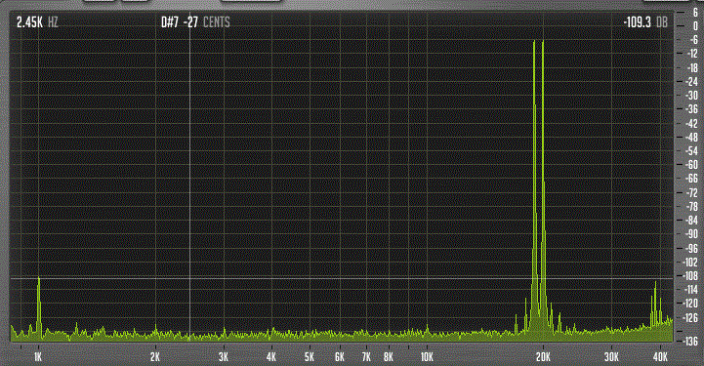Click the -109.3 DB level readout

(x=645, y=22)
